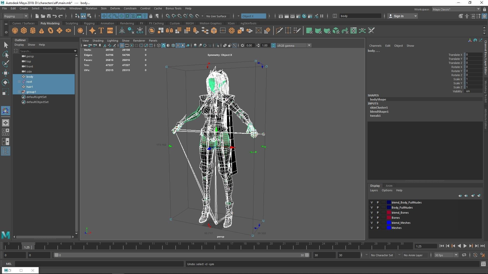This screenshot has height=274, width=488.
Task: Toggle visibility V of blend_Body_FullNudes layer
Action: click(x=372, y=202)
